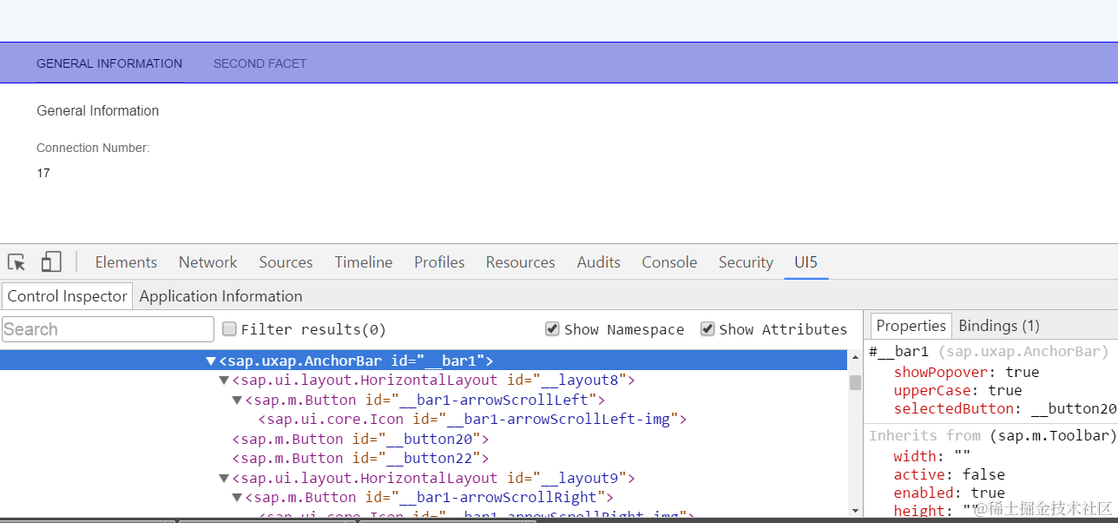Open the Bindings (1) tab
Viewport: 1118px width, 523px height.
point(998,326)
